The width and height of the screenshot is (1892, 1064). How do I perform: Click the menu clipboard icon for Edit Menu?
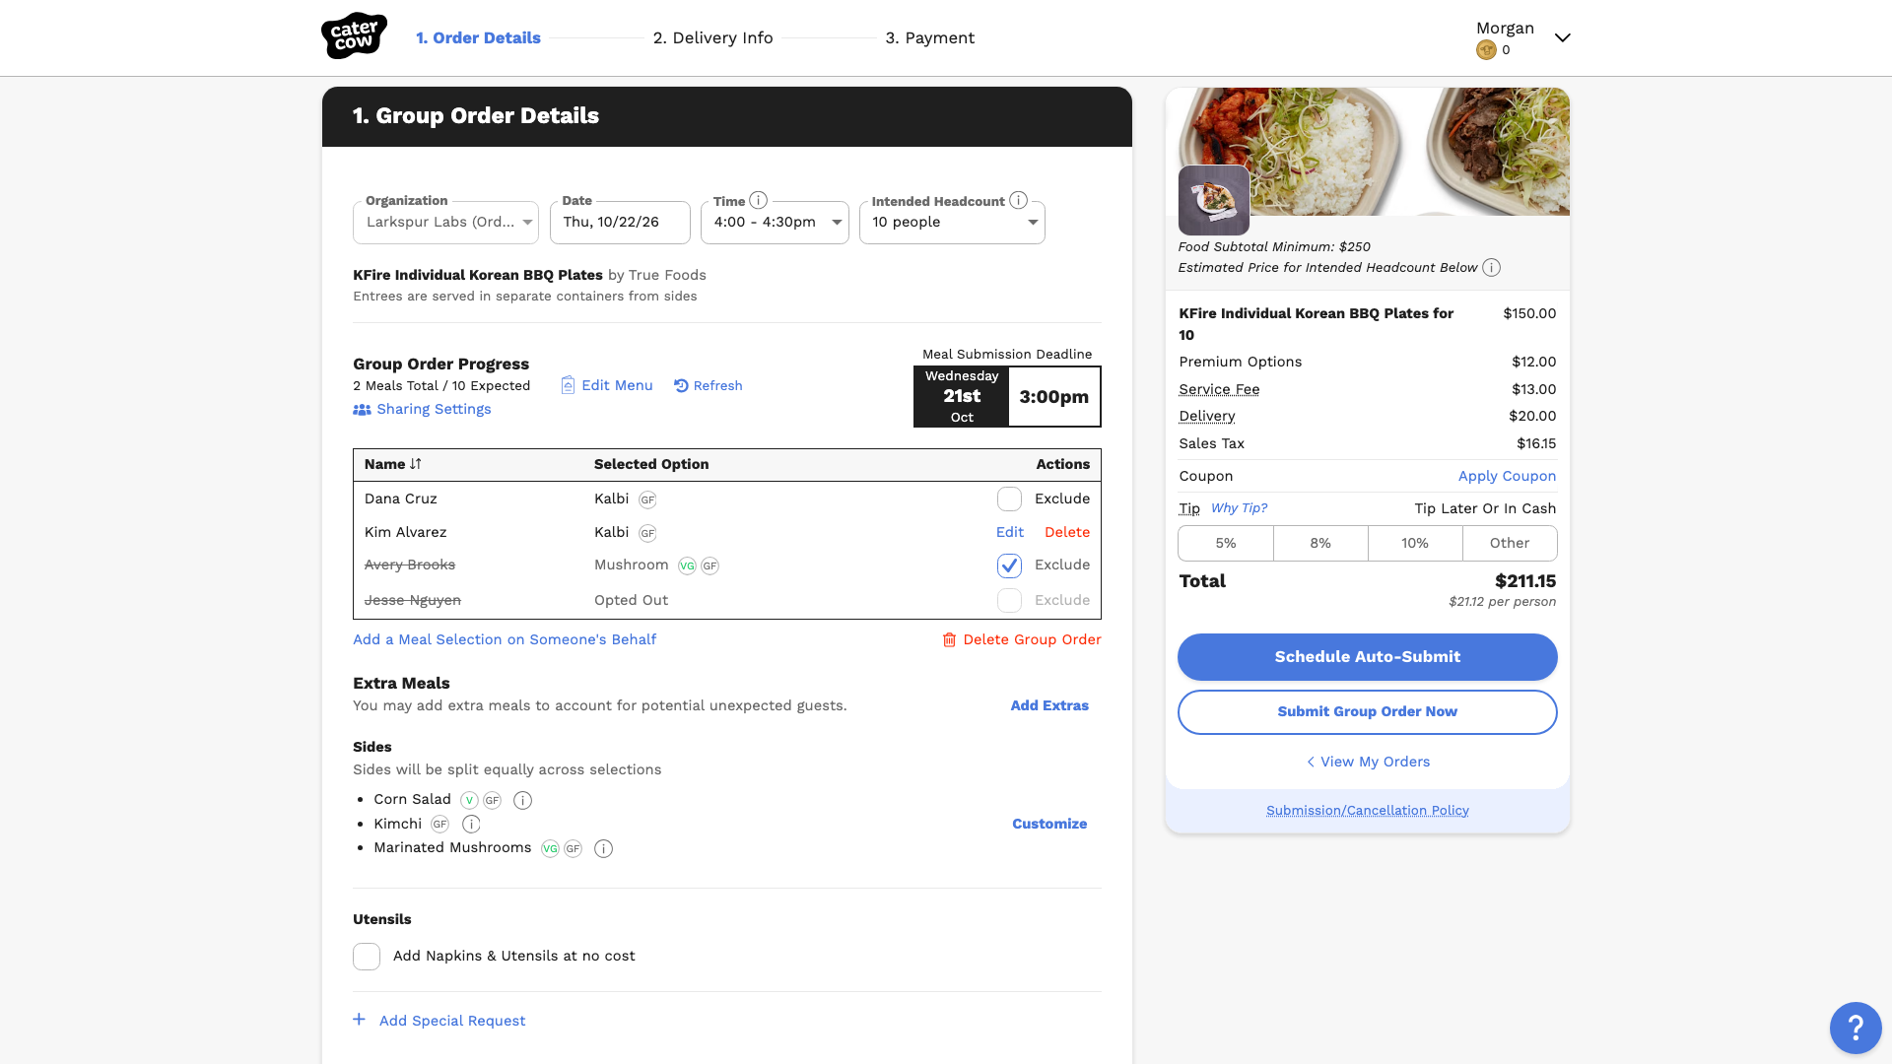[x=568, y=385]
